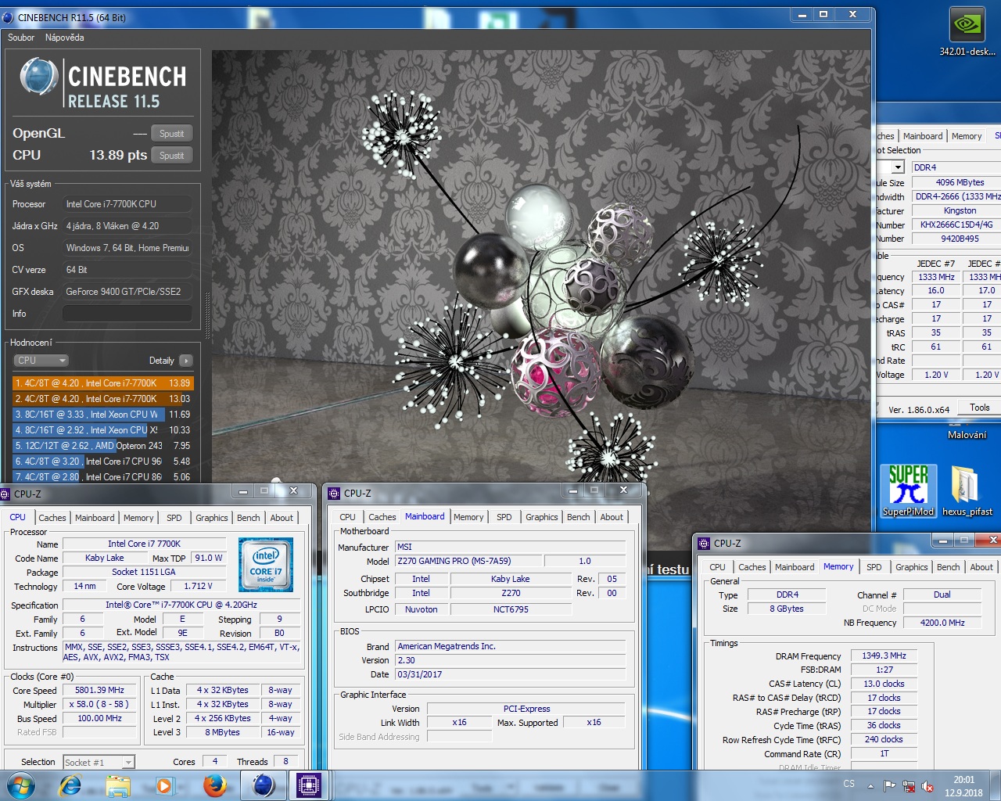The height and width of the screenshot is (801, 1001).
Task: Run the CPU test with Spustit
Action: point(171,156)
